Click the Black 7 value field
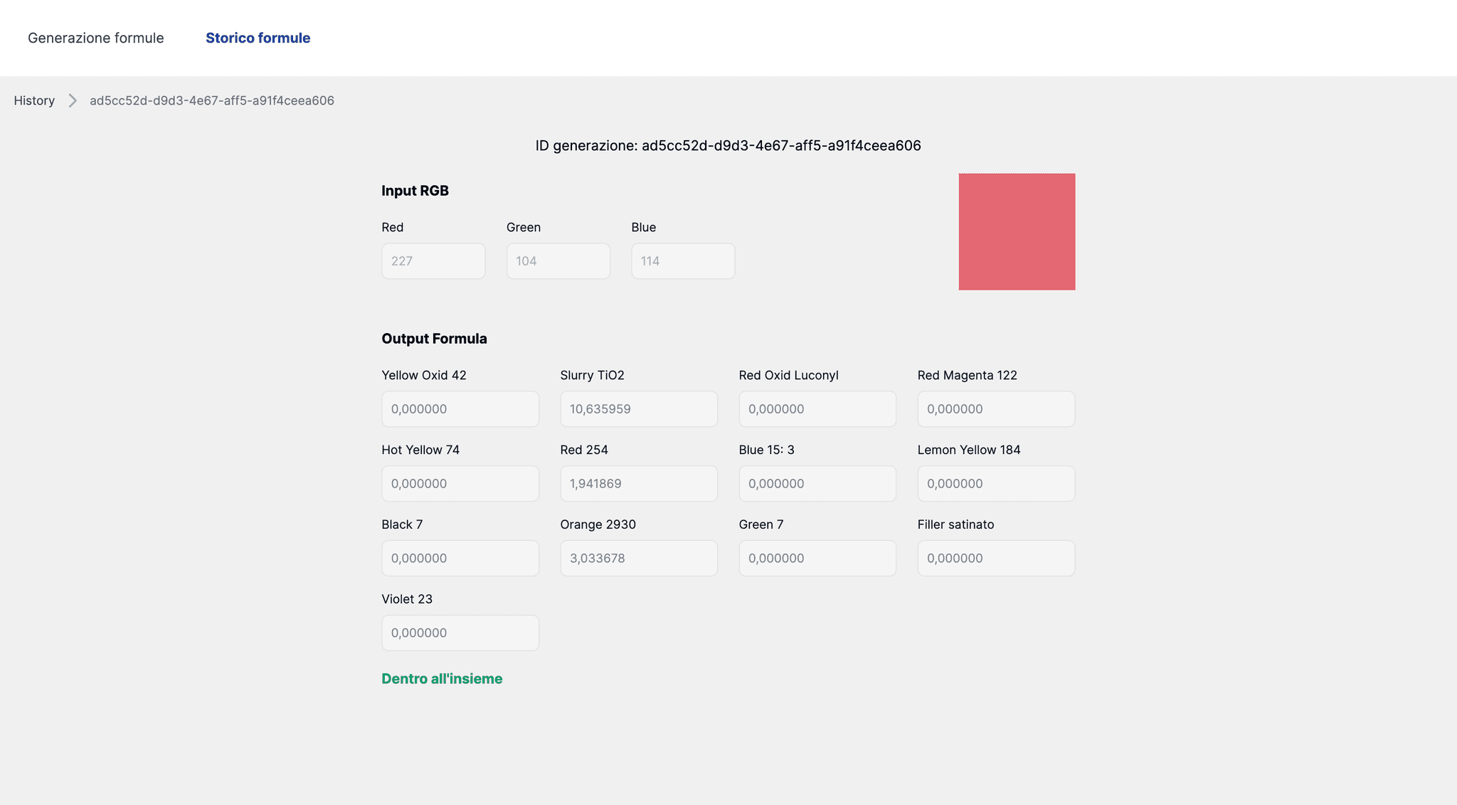The width and height of the screenshot is (1457, 805). 460,559
